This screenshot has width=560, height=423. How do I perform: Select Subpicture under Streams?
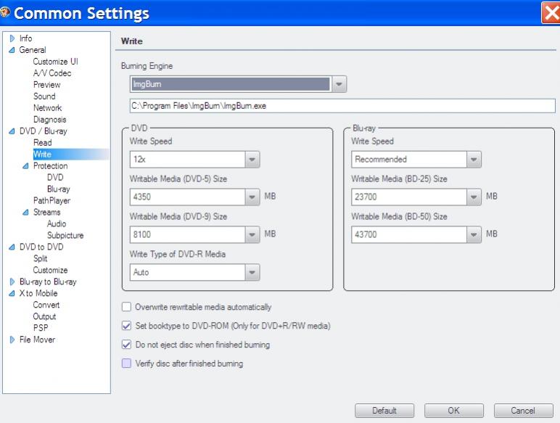click(x=65, y=235)
